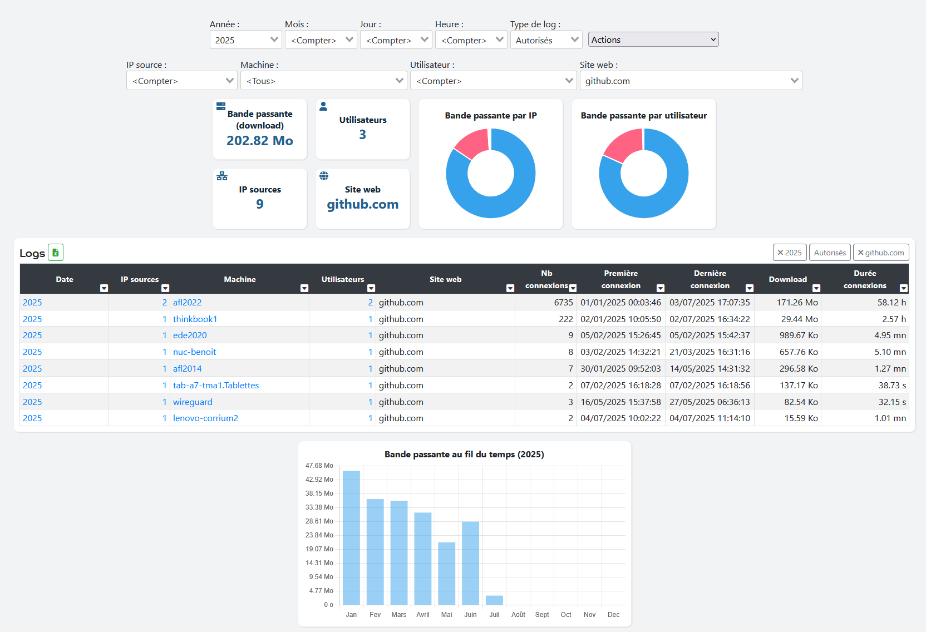Click the Juil bar in bandwidth chart

pyautogui.click(x=494, y=600)
